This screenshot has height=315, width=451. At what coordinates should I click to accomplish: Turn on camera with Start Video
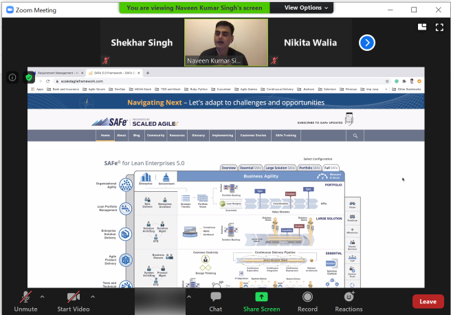coord(74,301)
